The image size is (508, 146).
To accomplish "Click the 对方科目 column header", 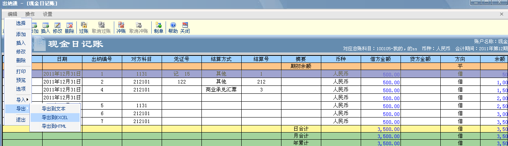I will click(x=142, y=59).
